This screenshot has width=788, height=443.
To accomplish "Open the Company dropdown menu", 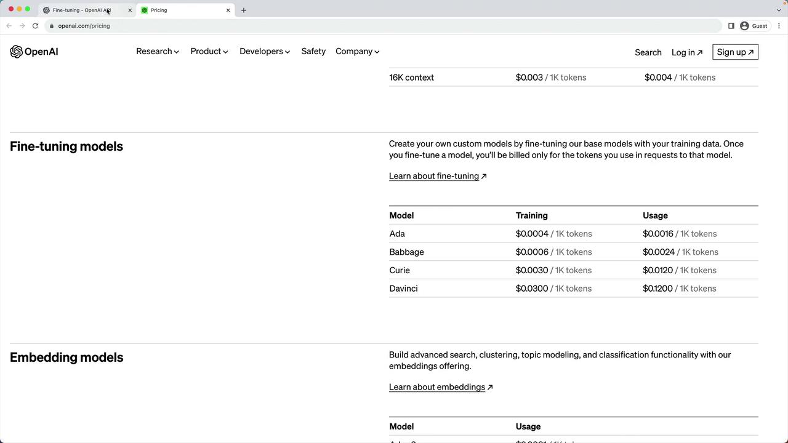I will pyautogui.click(x=357, y=52).
